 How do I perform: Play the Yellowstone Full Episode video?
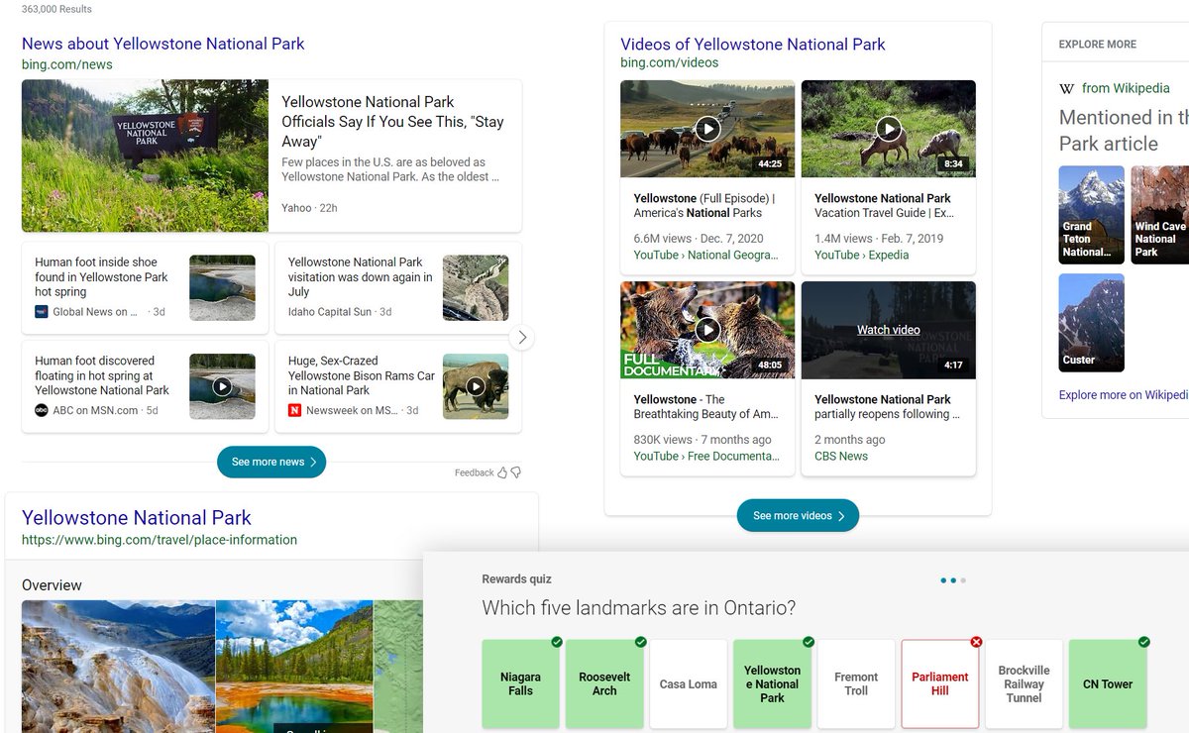[707, 129]
